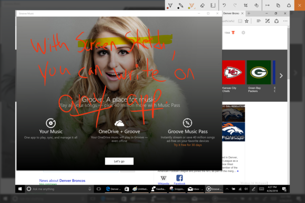This screenshot has width=305, height=203.
Task: Click the Cortana microphone icon
Action: pyautogui.click(x=90, y=189)
